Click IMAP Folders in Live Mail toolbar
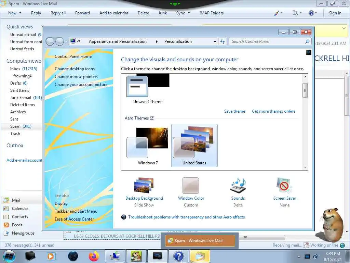Screen dimensions: 350x263 coord(211,13)
